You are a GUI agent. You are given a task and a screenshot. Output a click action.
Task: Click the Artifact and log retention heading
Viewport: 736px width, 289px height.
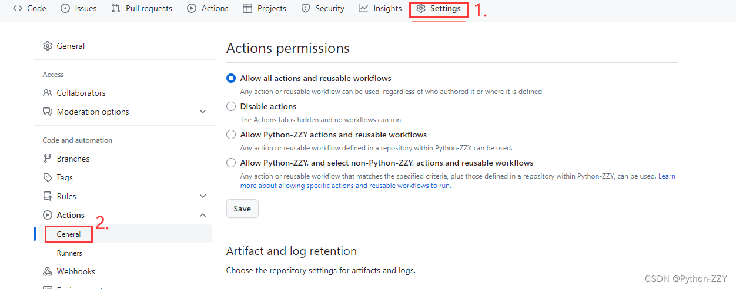(x=292, y=251)
